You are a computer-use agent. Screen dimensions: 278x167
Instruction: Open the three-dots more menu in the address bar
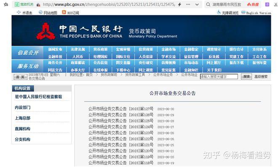(x=188, y=4)
